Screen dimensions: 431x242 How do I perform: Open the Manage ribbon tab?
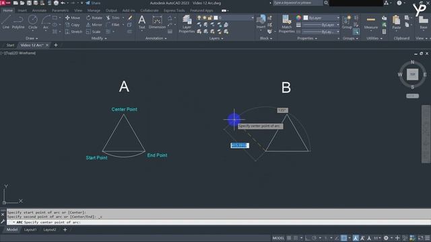pyautogui.click(x=94, y=11)
